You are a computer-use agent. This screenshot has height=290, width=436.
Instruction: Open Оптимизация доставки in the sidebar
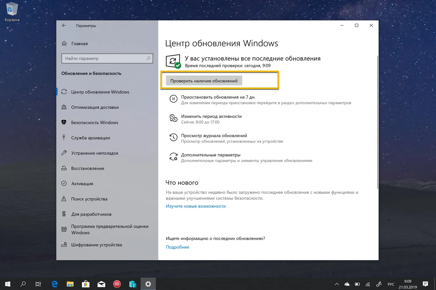pos(95,107)
